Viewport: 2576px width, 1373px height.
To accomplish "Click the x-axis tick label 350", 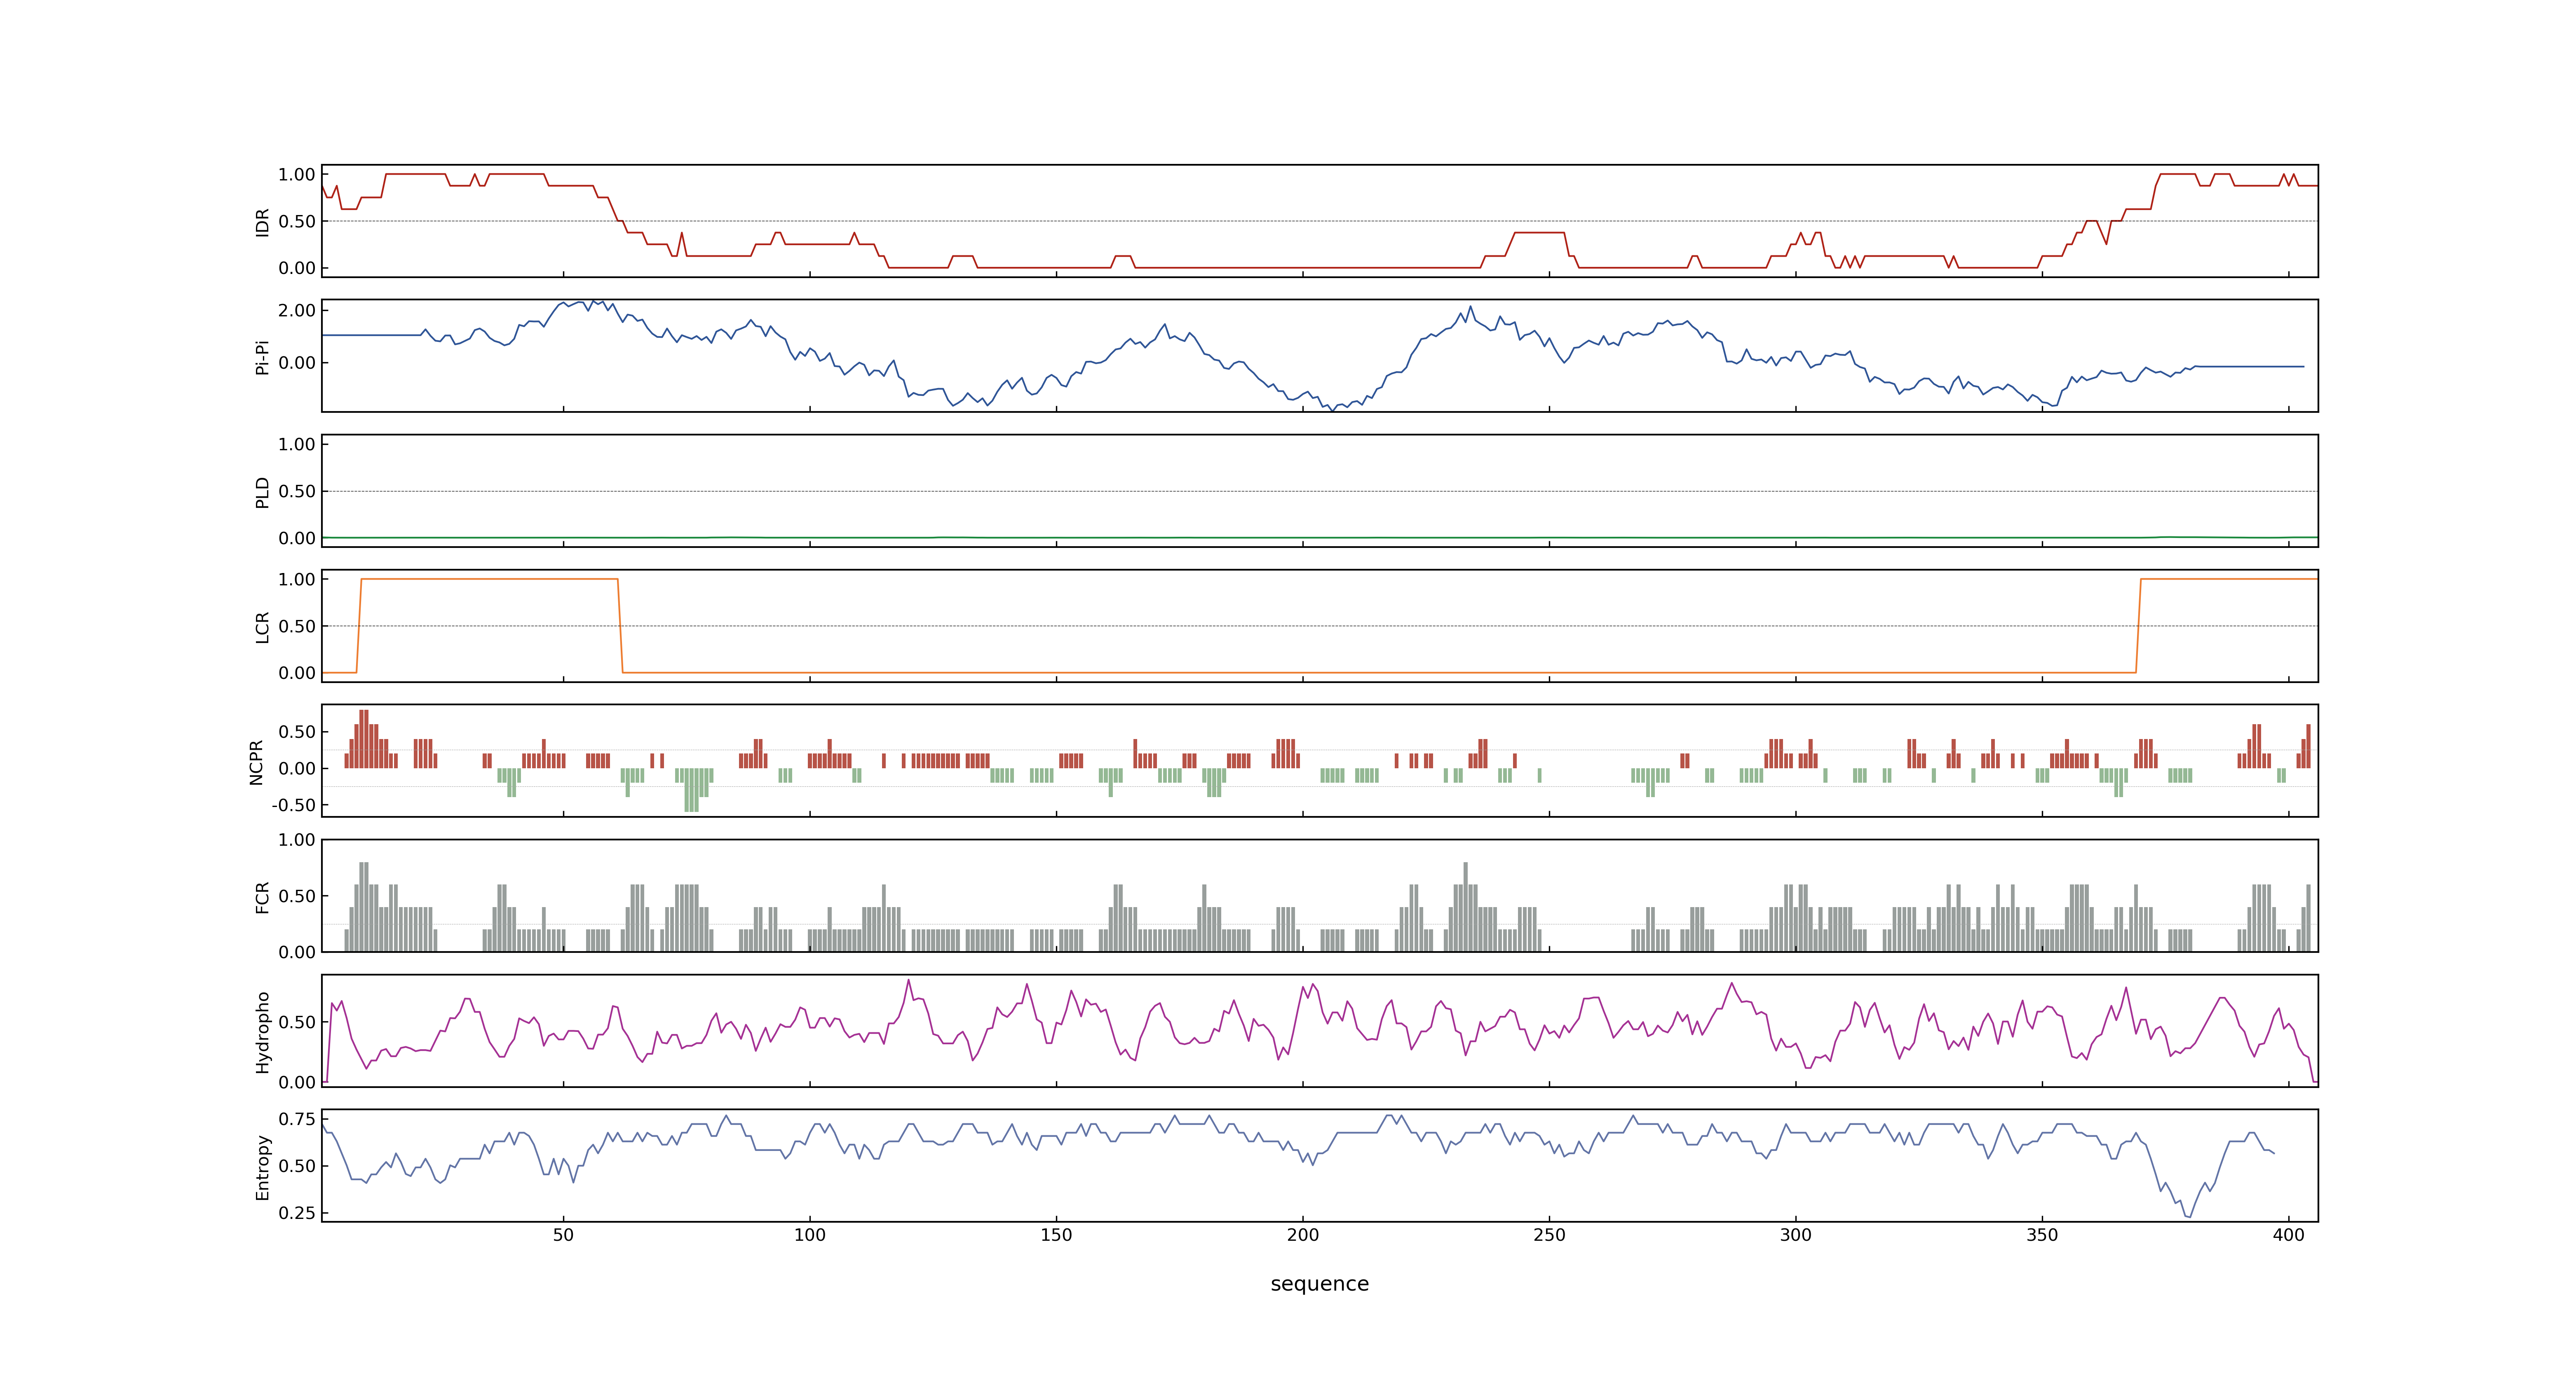I will pyautogui.click(x=2042, y=1234).
